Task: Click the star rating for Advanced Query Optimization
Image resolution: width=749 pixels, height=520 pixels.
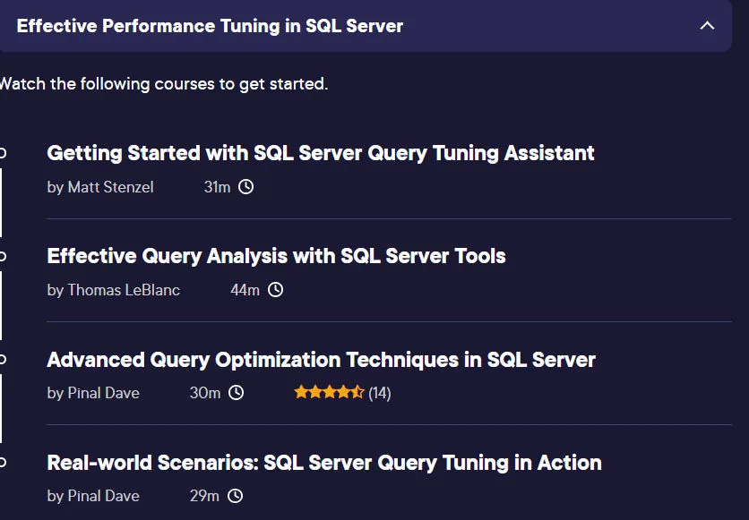Action: coord(329,393)
